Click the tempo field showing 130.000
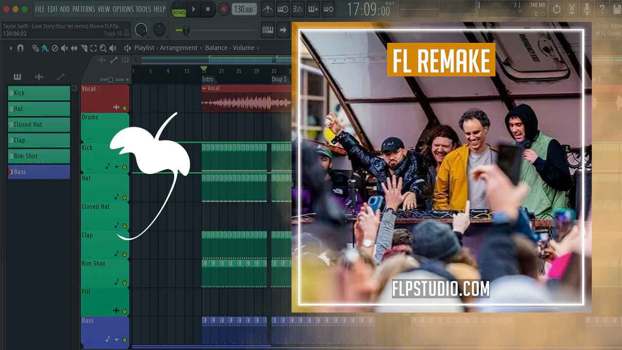622x350 pixels. tap(244, 9)
